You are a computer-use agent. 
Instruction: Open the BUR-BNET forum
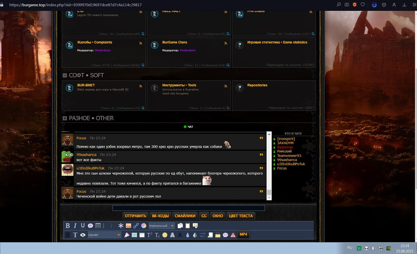point(86,85)
